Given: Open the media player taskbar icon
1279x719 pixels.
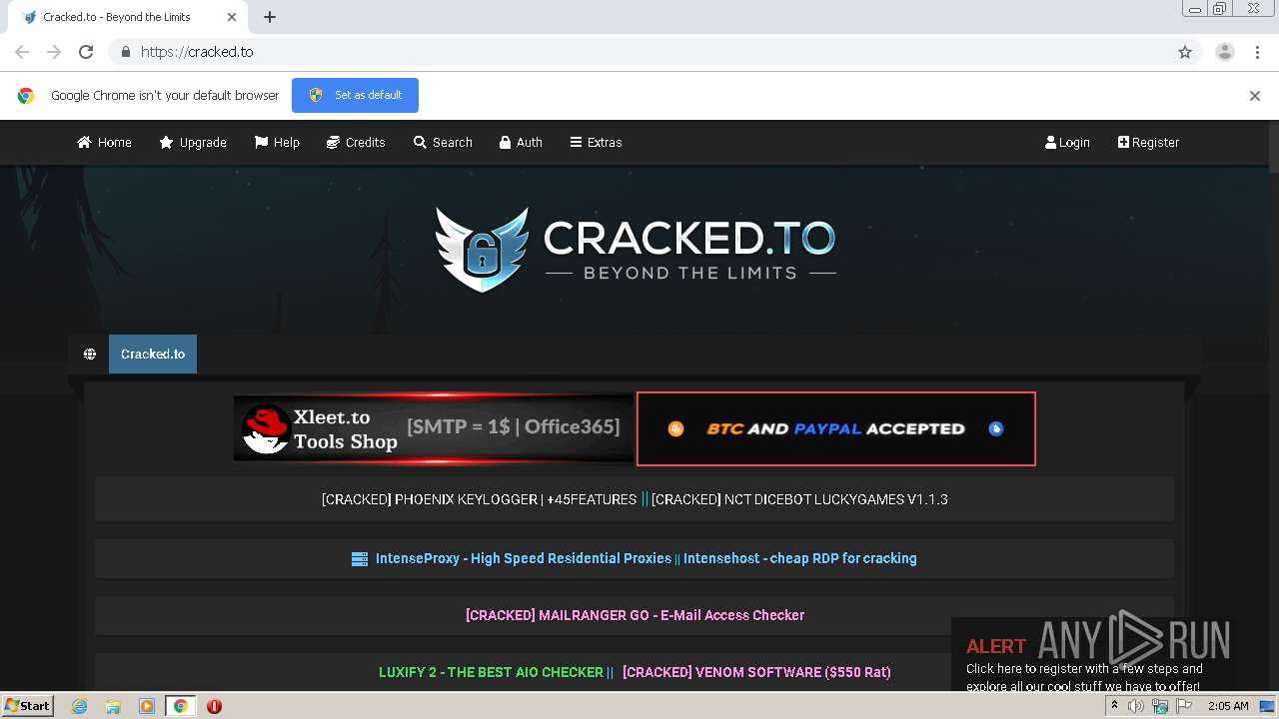Looking at the screenshot, I should [x=147, y=706].
